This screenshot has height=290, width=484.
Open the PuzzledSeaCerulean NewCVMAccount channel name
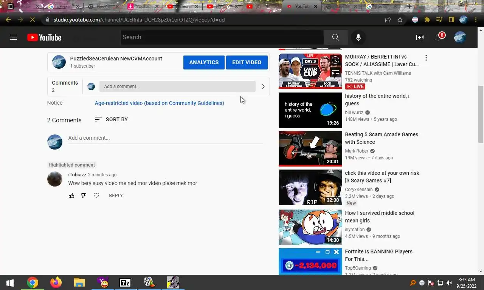(116, 59)
